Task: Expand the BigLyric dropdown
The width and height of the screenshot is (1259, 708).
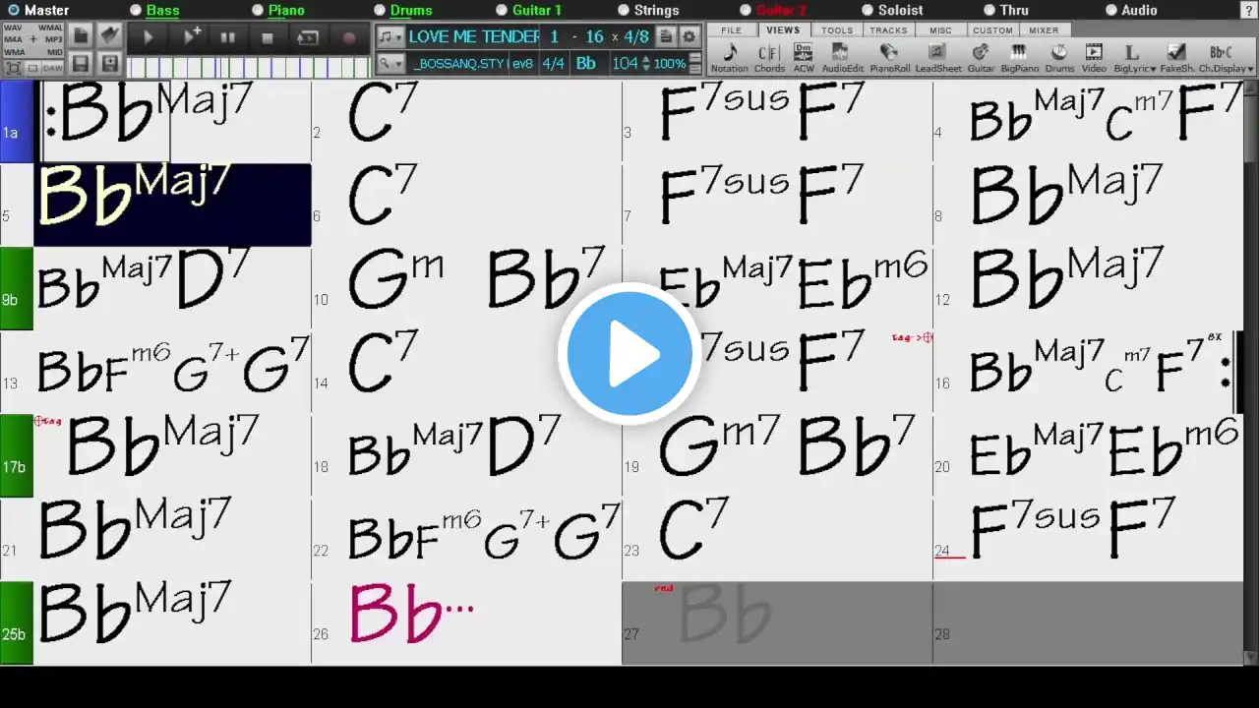Action: click(x=1134, y=58)
